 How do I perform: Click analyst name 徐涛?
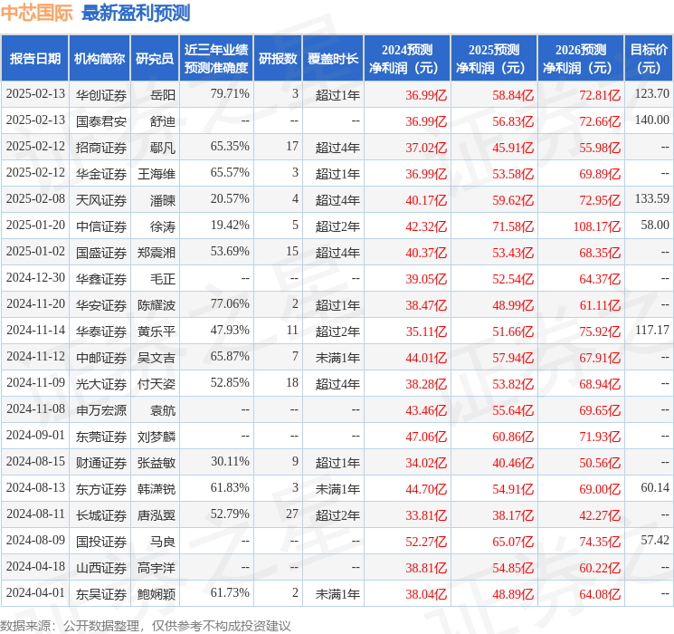tap(163, 226)
